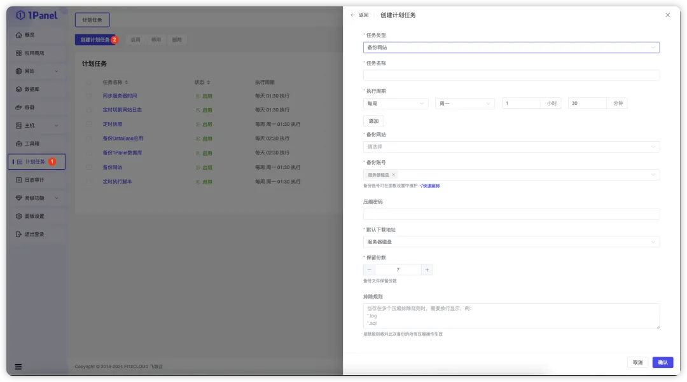Open the 备份网站 请选择 dropdown

coord(511,147)
